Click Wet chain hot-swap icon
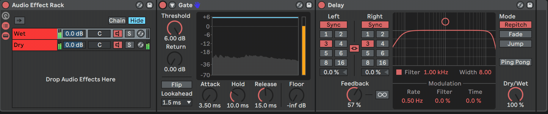 coord(140,34)
